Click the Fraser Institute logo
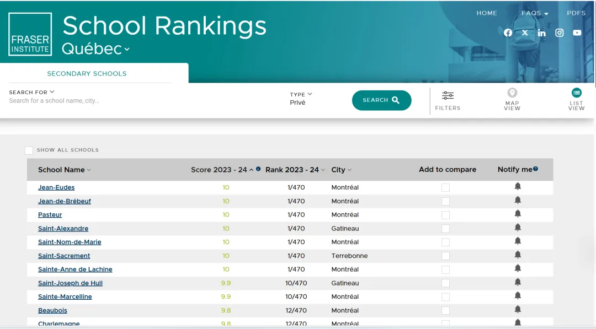Screen dimensions: 596x329 tap(30, 34)
